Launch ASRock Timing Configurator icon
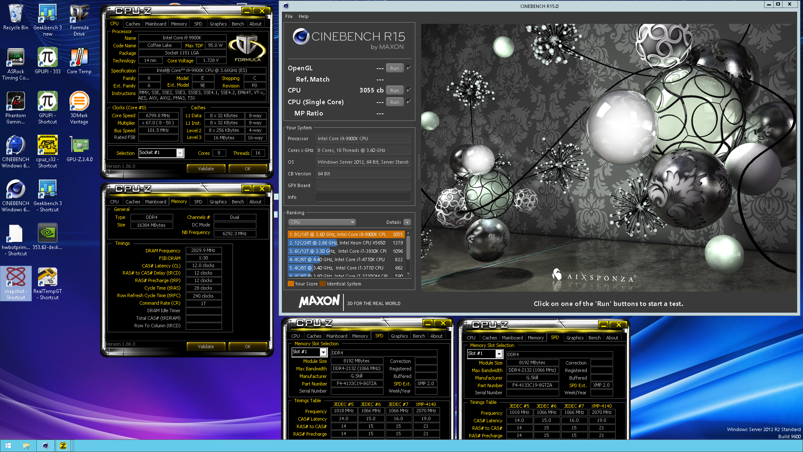Viewport: 803px width, 452px height. click(x=16, y=64)
